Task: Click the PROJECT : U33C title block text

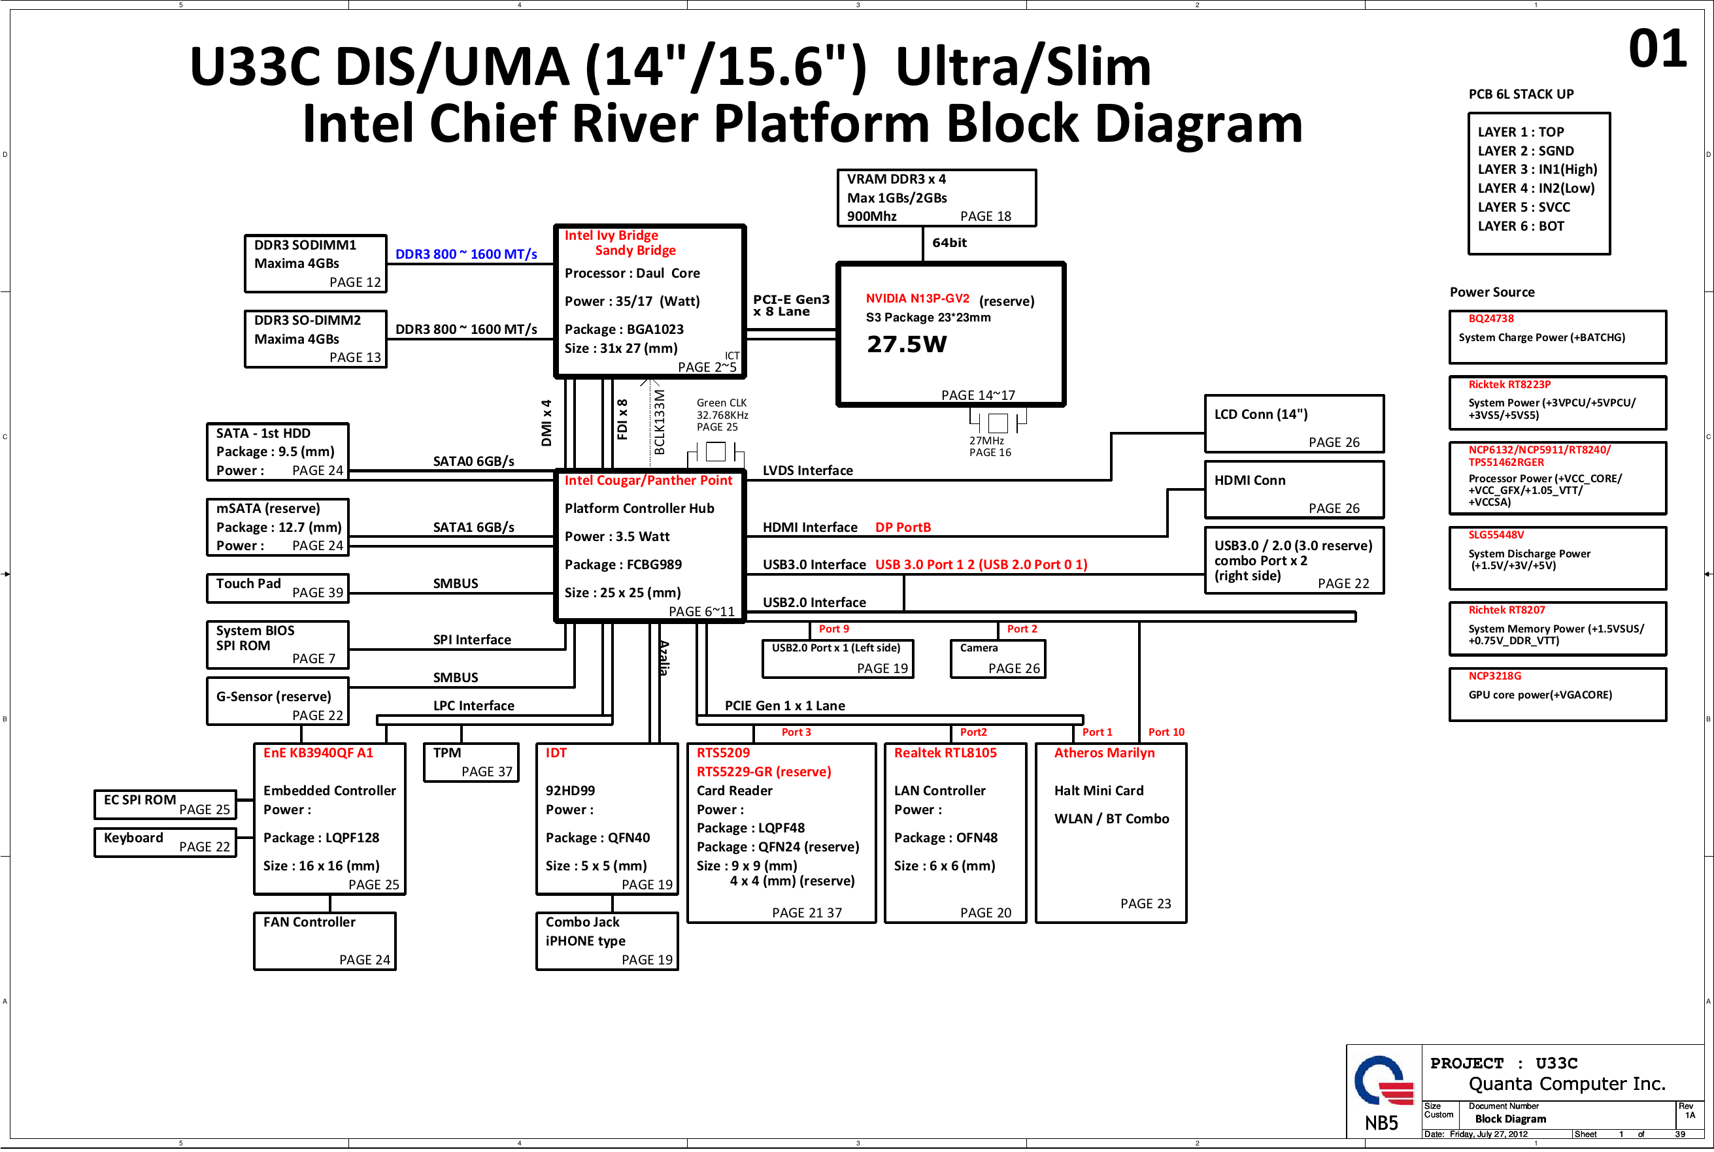Action: coord(1503,1063)
